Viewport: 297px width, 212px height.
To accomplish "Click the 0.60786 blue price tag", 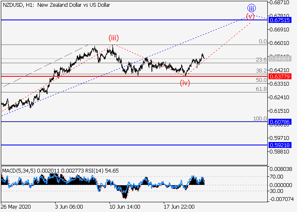I will [x=280, y=121].
